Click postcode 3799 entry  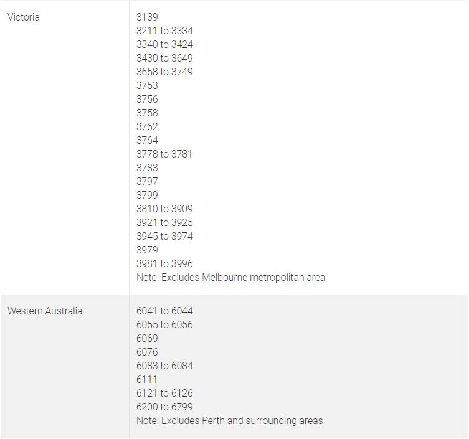point(147,195)
